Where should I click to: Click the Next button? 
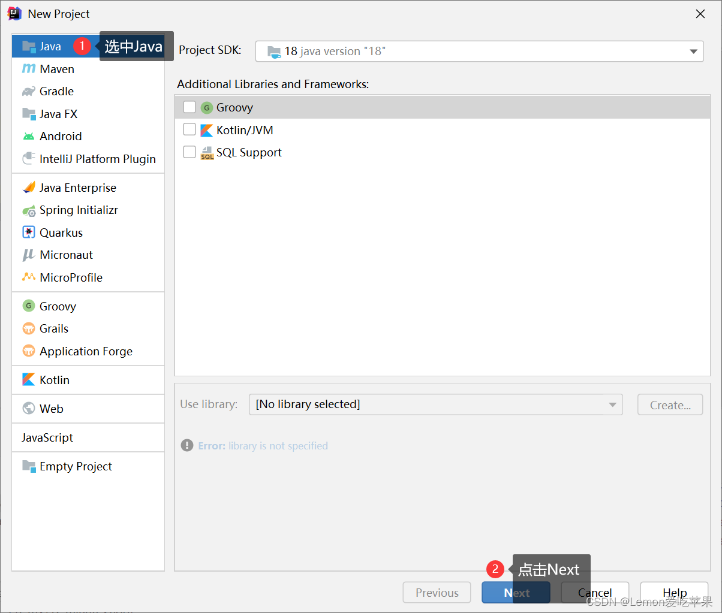(516, 593)
